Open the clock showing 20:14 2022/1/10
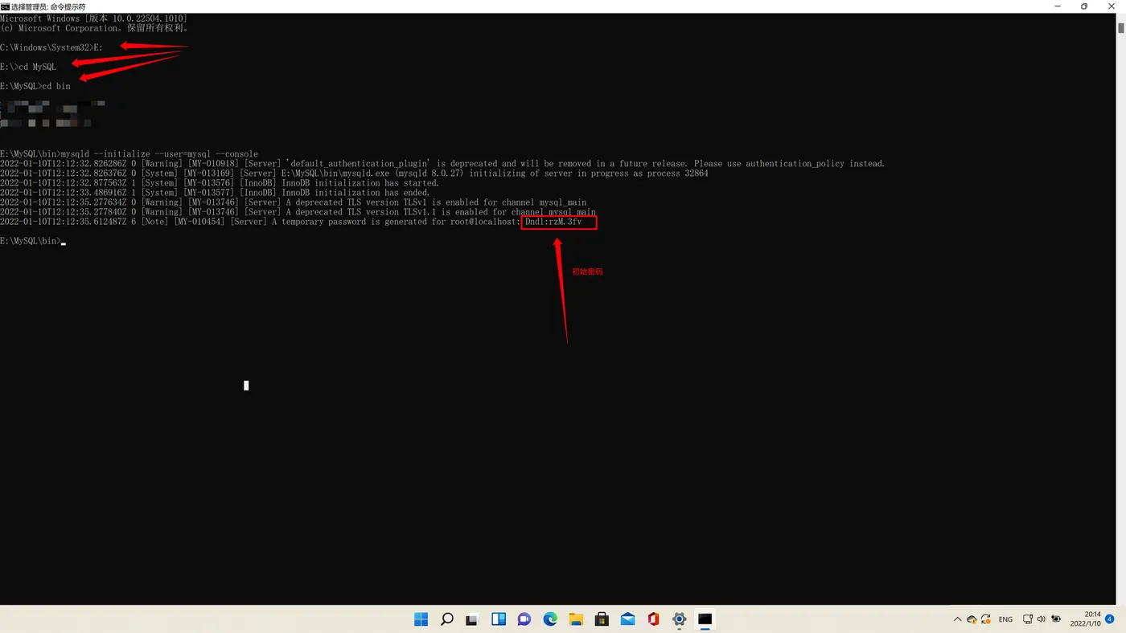Image resolution: width=1126 pixels, height=633 pixels. (x=1085, y=619)
